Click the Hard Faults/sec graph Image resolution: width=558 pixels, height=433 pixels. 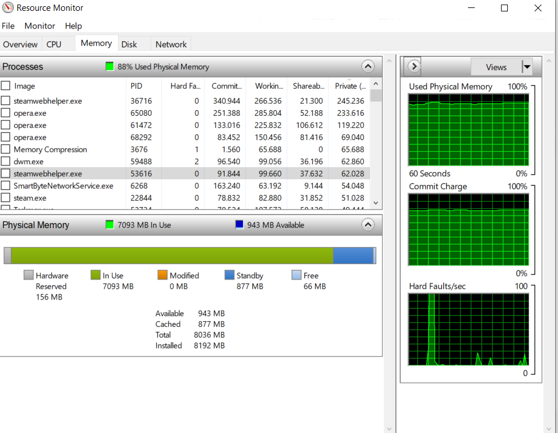tap(469, 330)
